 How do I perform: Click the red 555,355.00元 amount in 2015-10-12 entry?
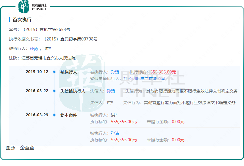pyautogui.click(x=163, y=72)
